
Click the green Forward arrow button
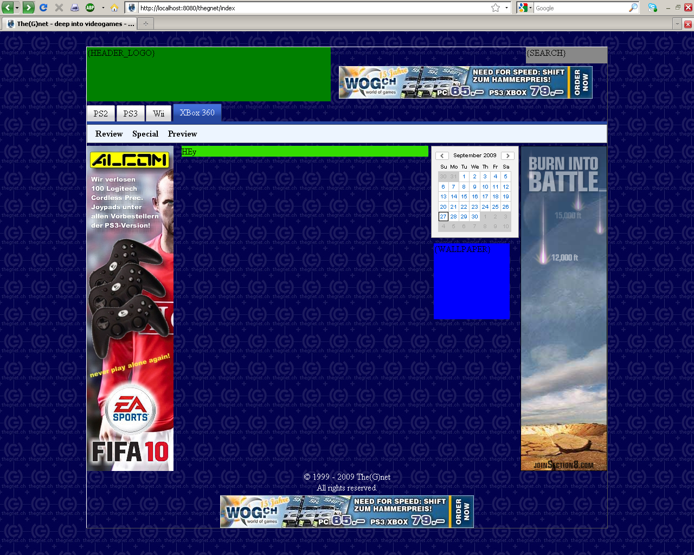click(x=28, y=8)
